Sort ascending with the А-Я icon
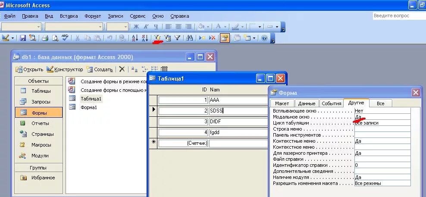The height and width of the screenshot is (197, 426). coord(135,38)
